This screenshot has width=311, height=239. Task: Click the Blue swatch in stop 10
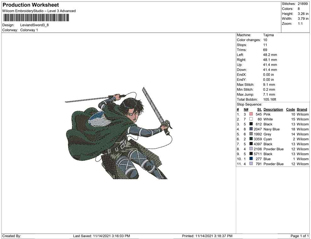(251, 159)
